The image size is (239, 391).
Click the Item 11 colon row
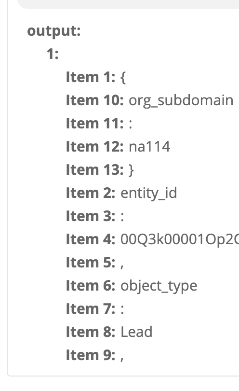point(99,124)
